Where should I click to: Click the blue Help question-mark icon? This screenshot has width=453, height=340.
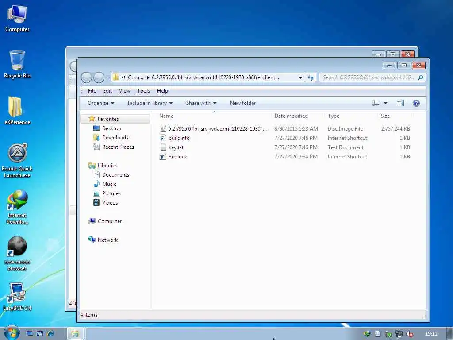click(x=416, y=103)
